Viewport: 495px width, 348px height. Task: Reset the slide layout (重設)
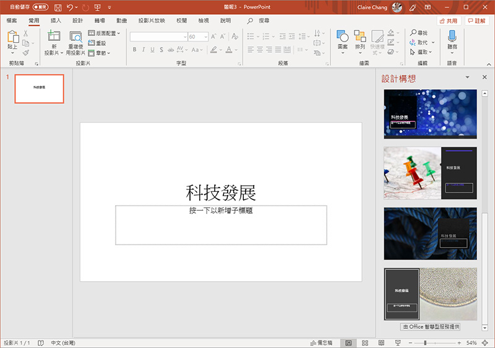click(97, 43)
